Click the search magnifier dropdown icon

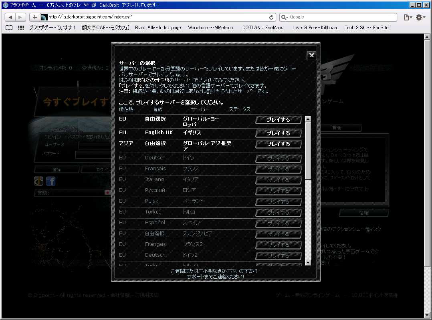coord(285,17)
